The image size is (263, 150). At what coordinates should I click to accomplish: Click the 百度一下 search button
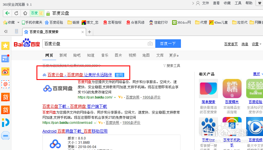pyautogui.click(x=168, y=44)
